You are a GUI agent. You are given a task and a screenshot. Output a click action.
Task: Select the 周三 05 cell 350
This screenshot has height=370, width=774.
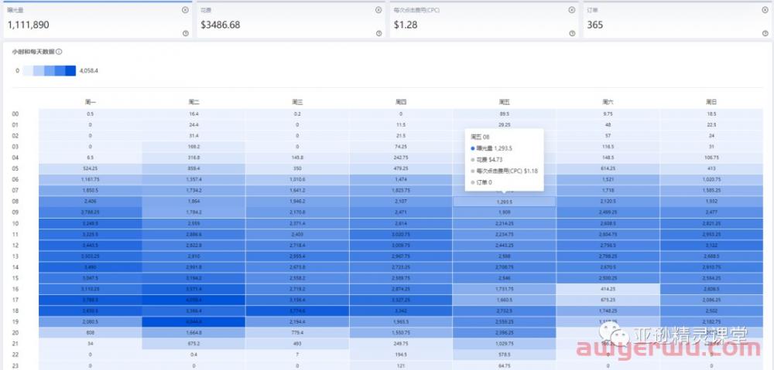tap(296, 168)
